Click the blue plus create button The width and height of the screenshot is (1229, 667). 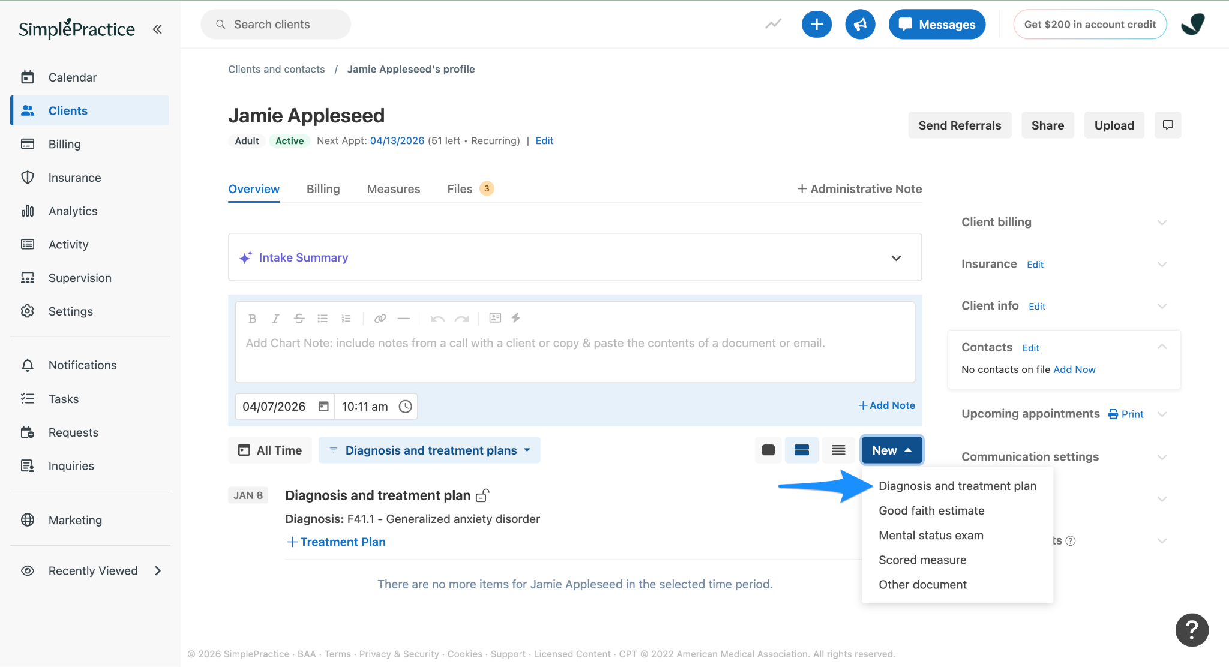click(816, 24)
